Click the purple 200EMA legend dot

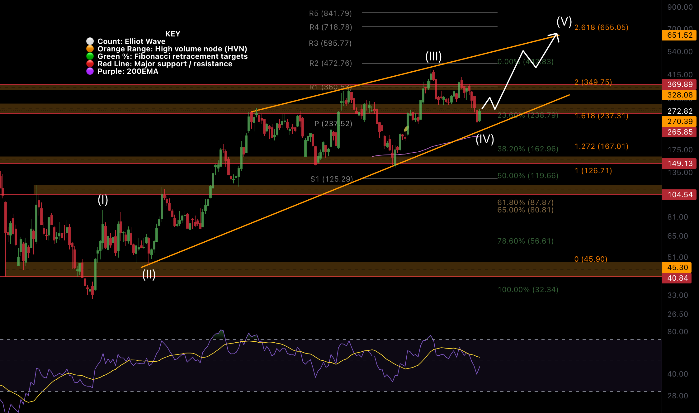pyautogui.click(x=90, y=71)
